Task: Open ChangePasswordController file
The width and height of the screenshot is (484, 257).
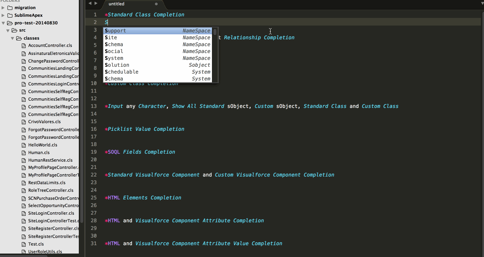Action: coord(54,61)
